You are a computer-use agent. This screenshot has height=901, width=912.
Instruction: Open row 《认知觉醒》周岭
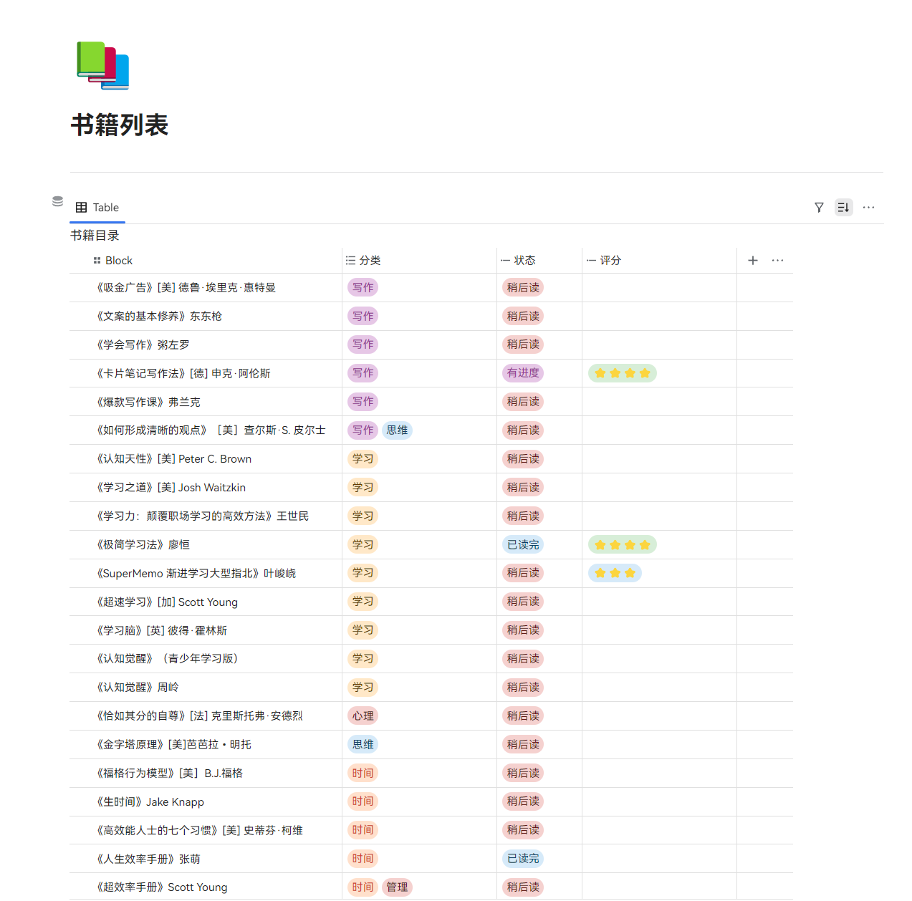[138, 688]
